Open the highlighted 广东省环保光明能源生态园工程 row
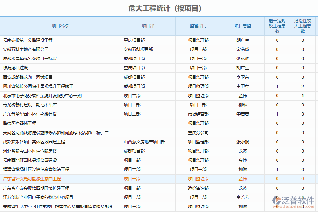Image resolution: width=318 pixels, height=212 pixels. pyautogui.click(x=32, y=179)
